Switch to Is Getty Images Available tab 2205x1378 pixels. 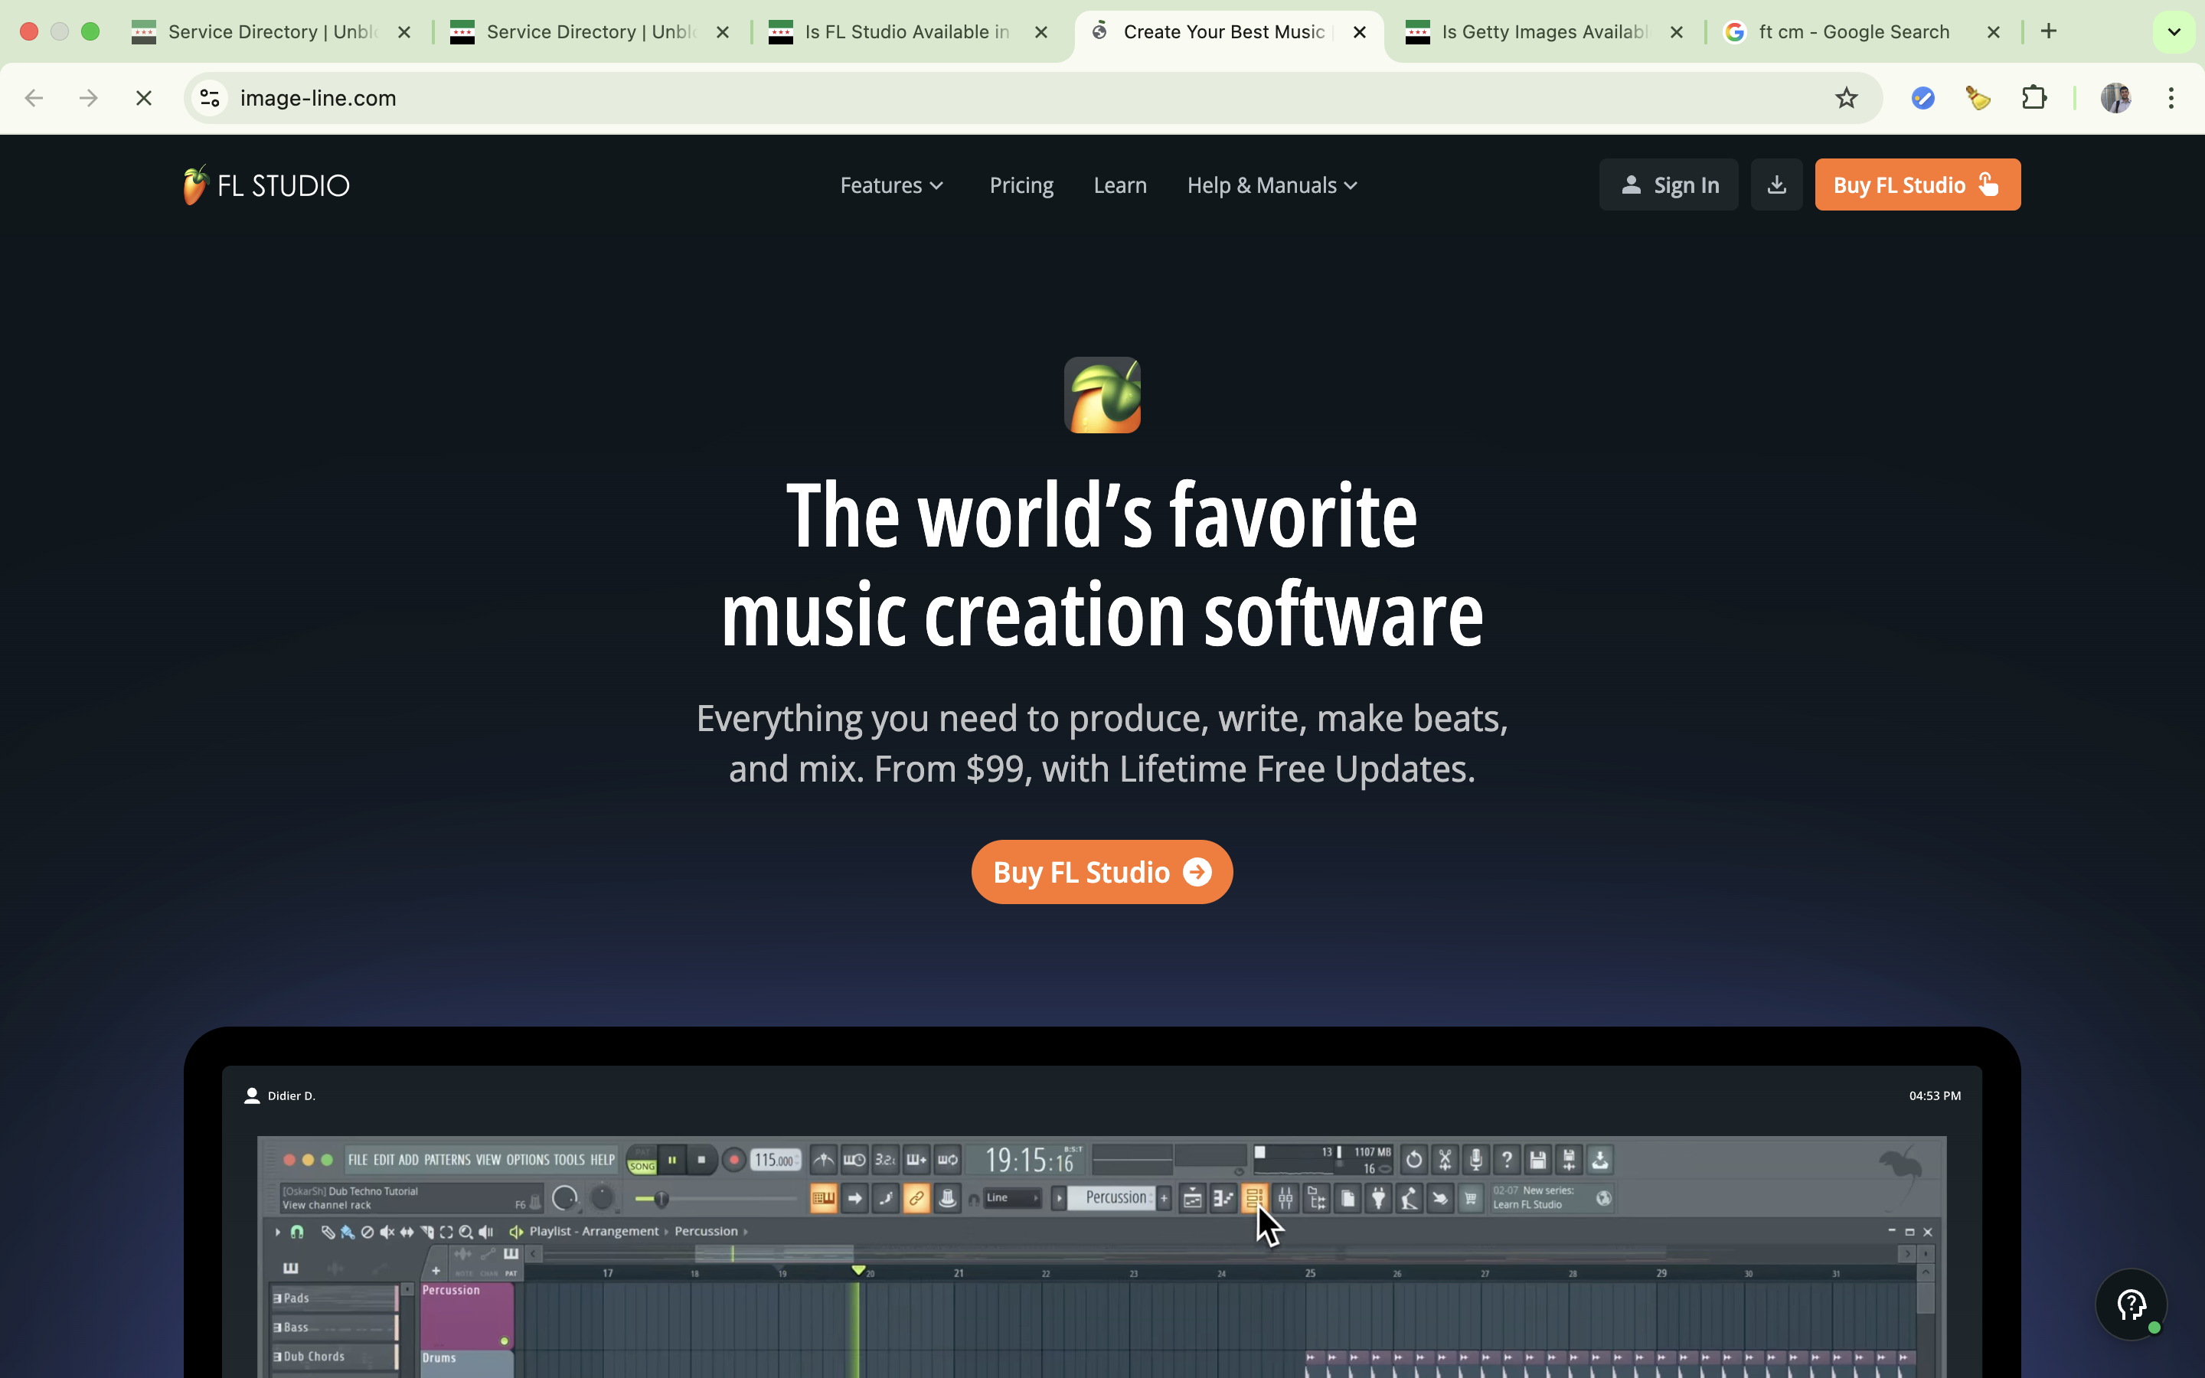[x=1543, y=32]
